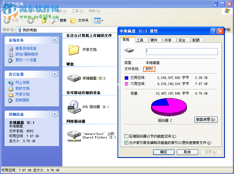Open the Tools (工具) menu
The image size is (234, 174).
pos(78,11)
